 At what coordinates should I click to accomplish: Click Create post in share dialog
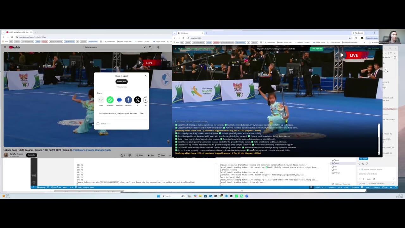coord(121,81)
